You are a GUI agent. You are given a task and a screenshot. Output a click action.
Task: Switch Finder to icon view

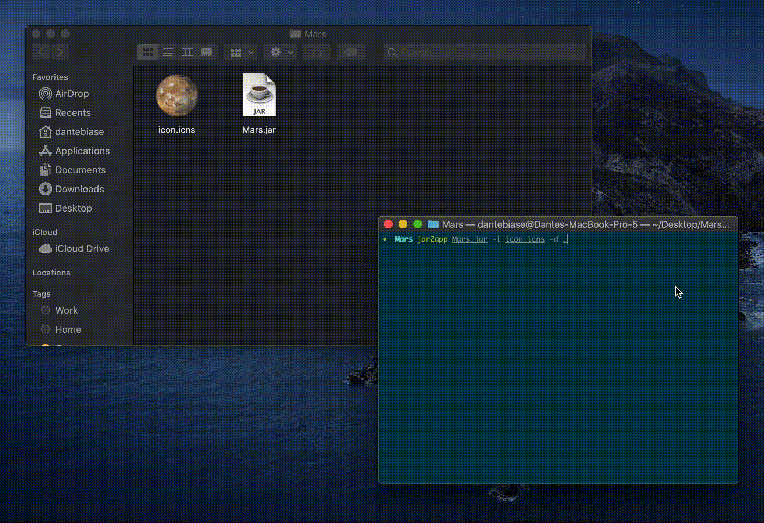tap(147, 53)
